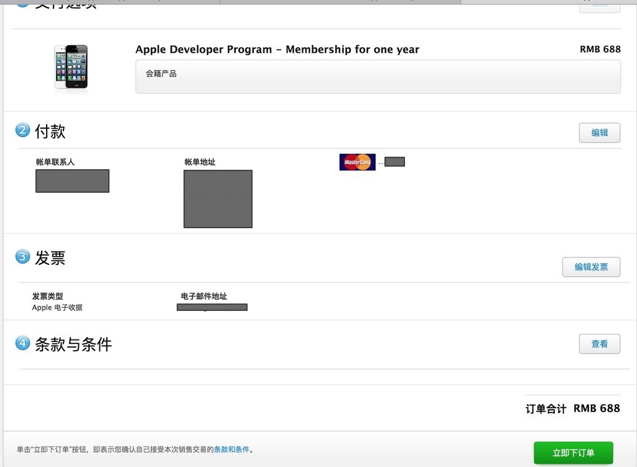Click the Apple Developer Program membership title
Image resolution: width=637 pixels, height=467 pixels.
pyautogui.click(x=277, y=50)
